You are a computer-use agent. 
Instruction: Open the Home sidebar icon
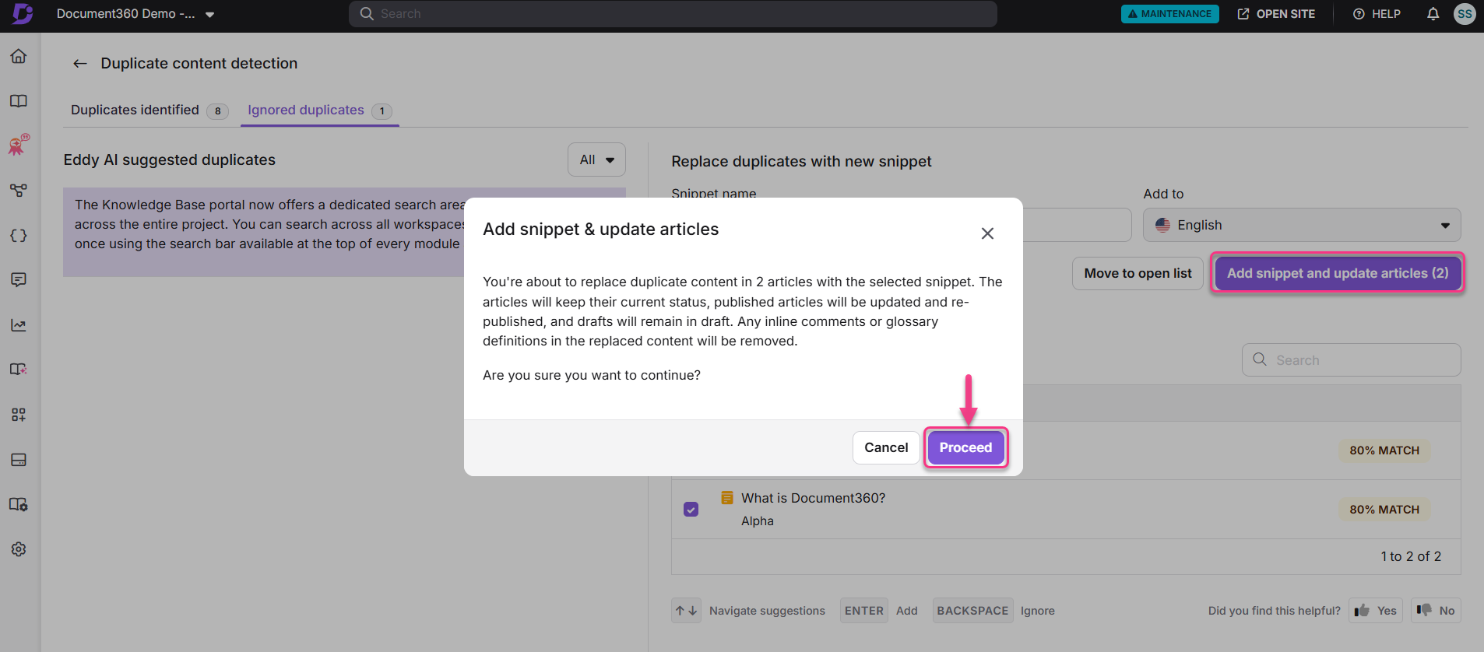[19, 56]
